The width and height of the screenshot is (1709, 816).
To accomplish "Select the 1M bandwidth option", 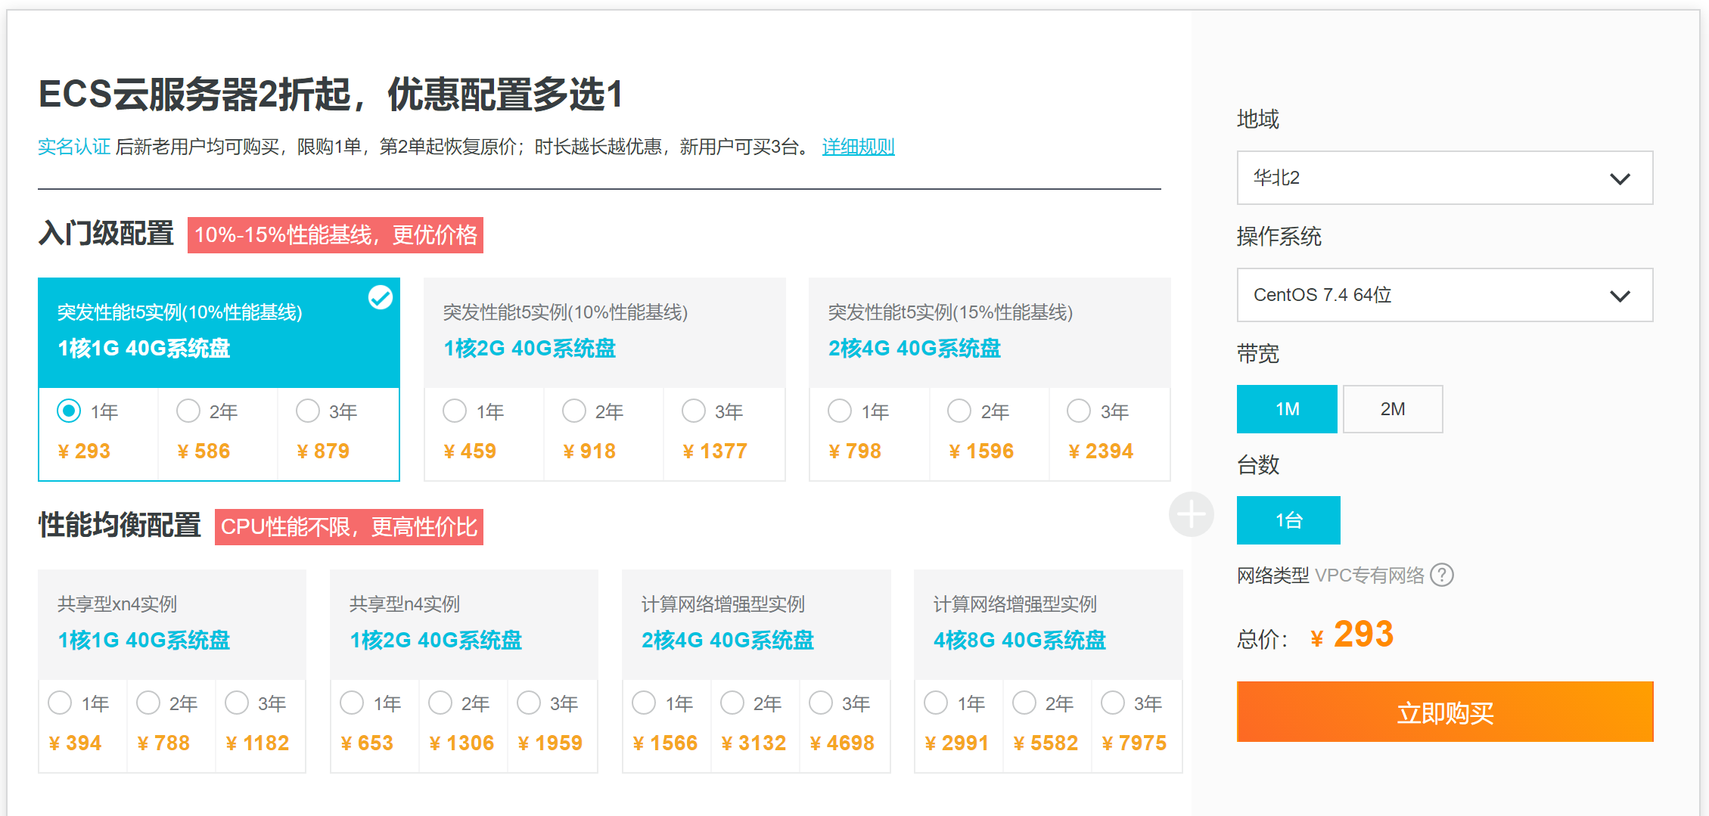I will pyautogui.click(x=1286, y=408).
